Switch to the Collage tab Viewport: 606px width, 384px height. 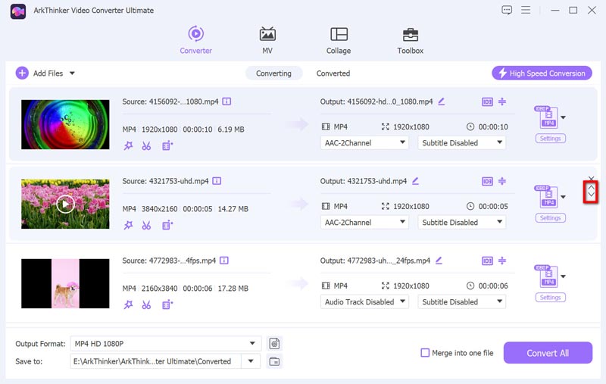point(339,40)
